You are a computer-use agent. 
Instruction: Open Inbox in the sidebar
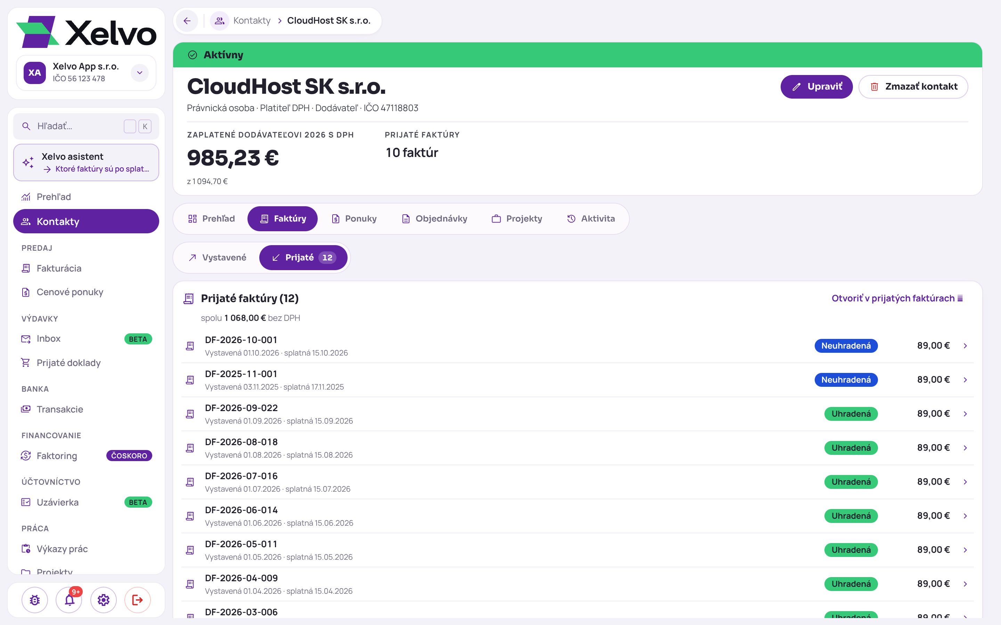(86, 339)
